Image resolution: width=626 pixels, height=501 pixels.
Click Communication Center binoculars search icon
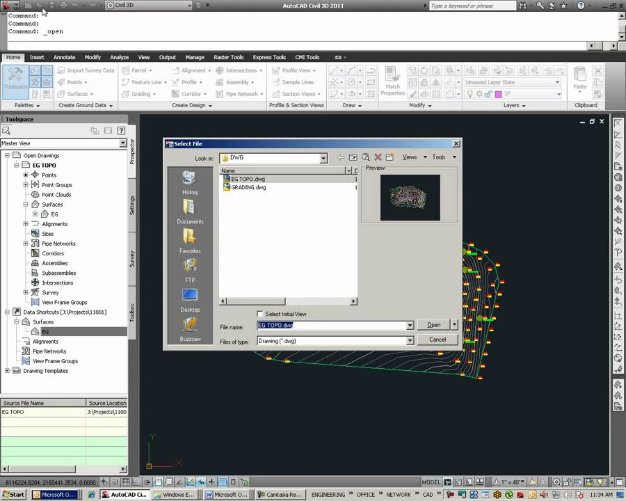522,6
